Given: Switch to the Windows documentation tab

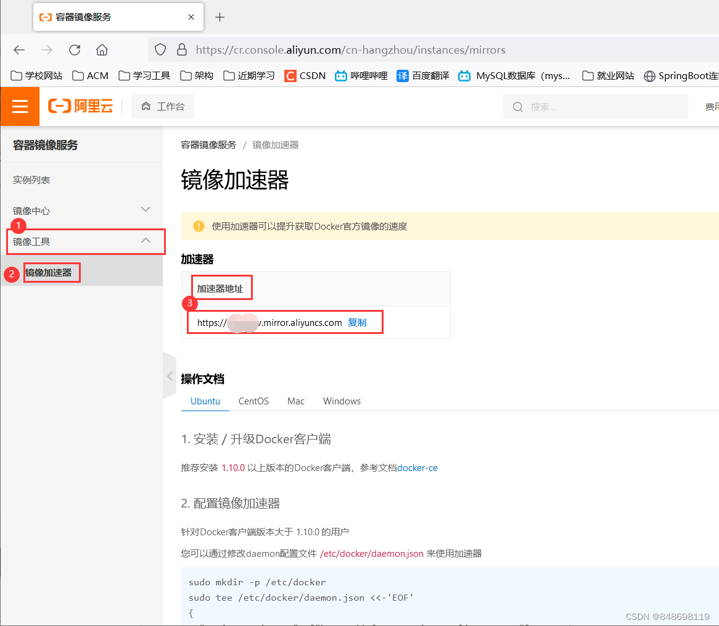Looking at the screenshot, I should [341, 401].
